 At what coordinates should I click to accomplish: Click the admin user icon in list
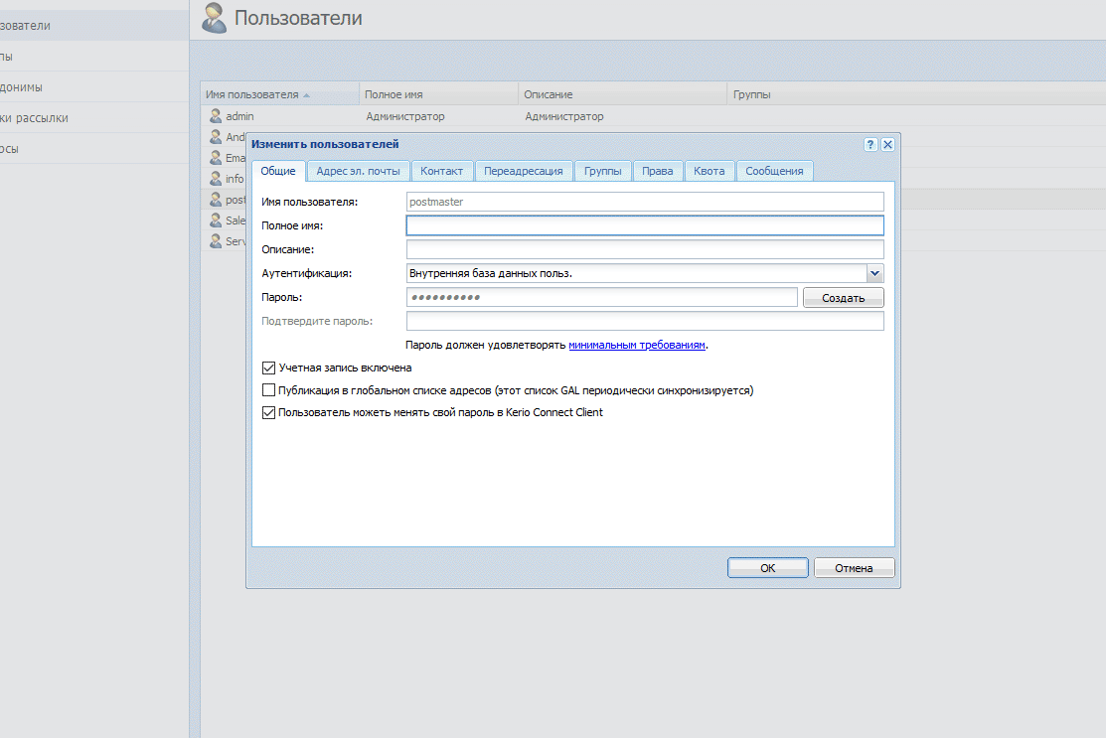pyautogui.click(x=215, y=116)
